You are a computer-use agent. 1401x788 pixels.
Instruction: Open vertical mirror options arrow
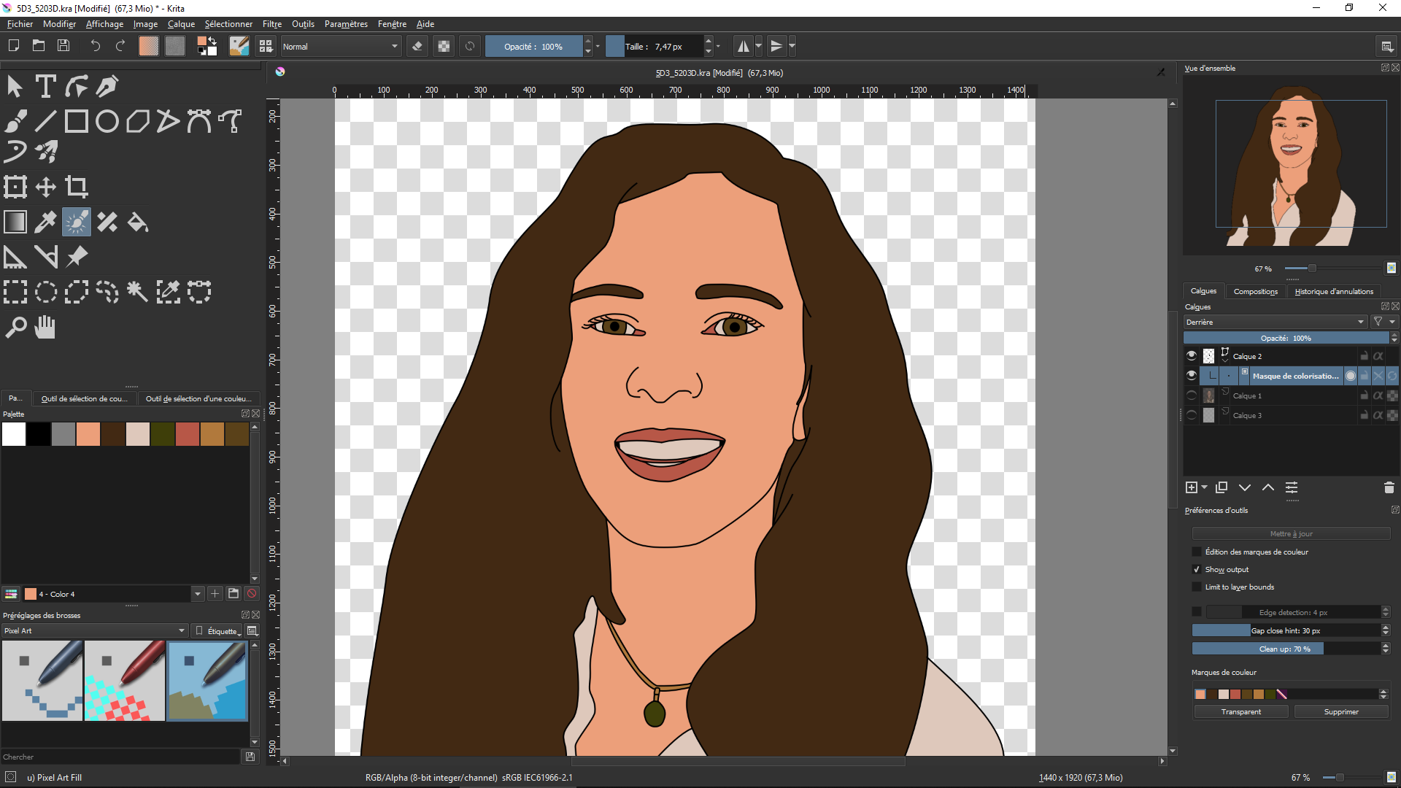point(792,46)
